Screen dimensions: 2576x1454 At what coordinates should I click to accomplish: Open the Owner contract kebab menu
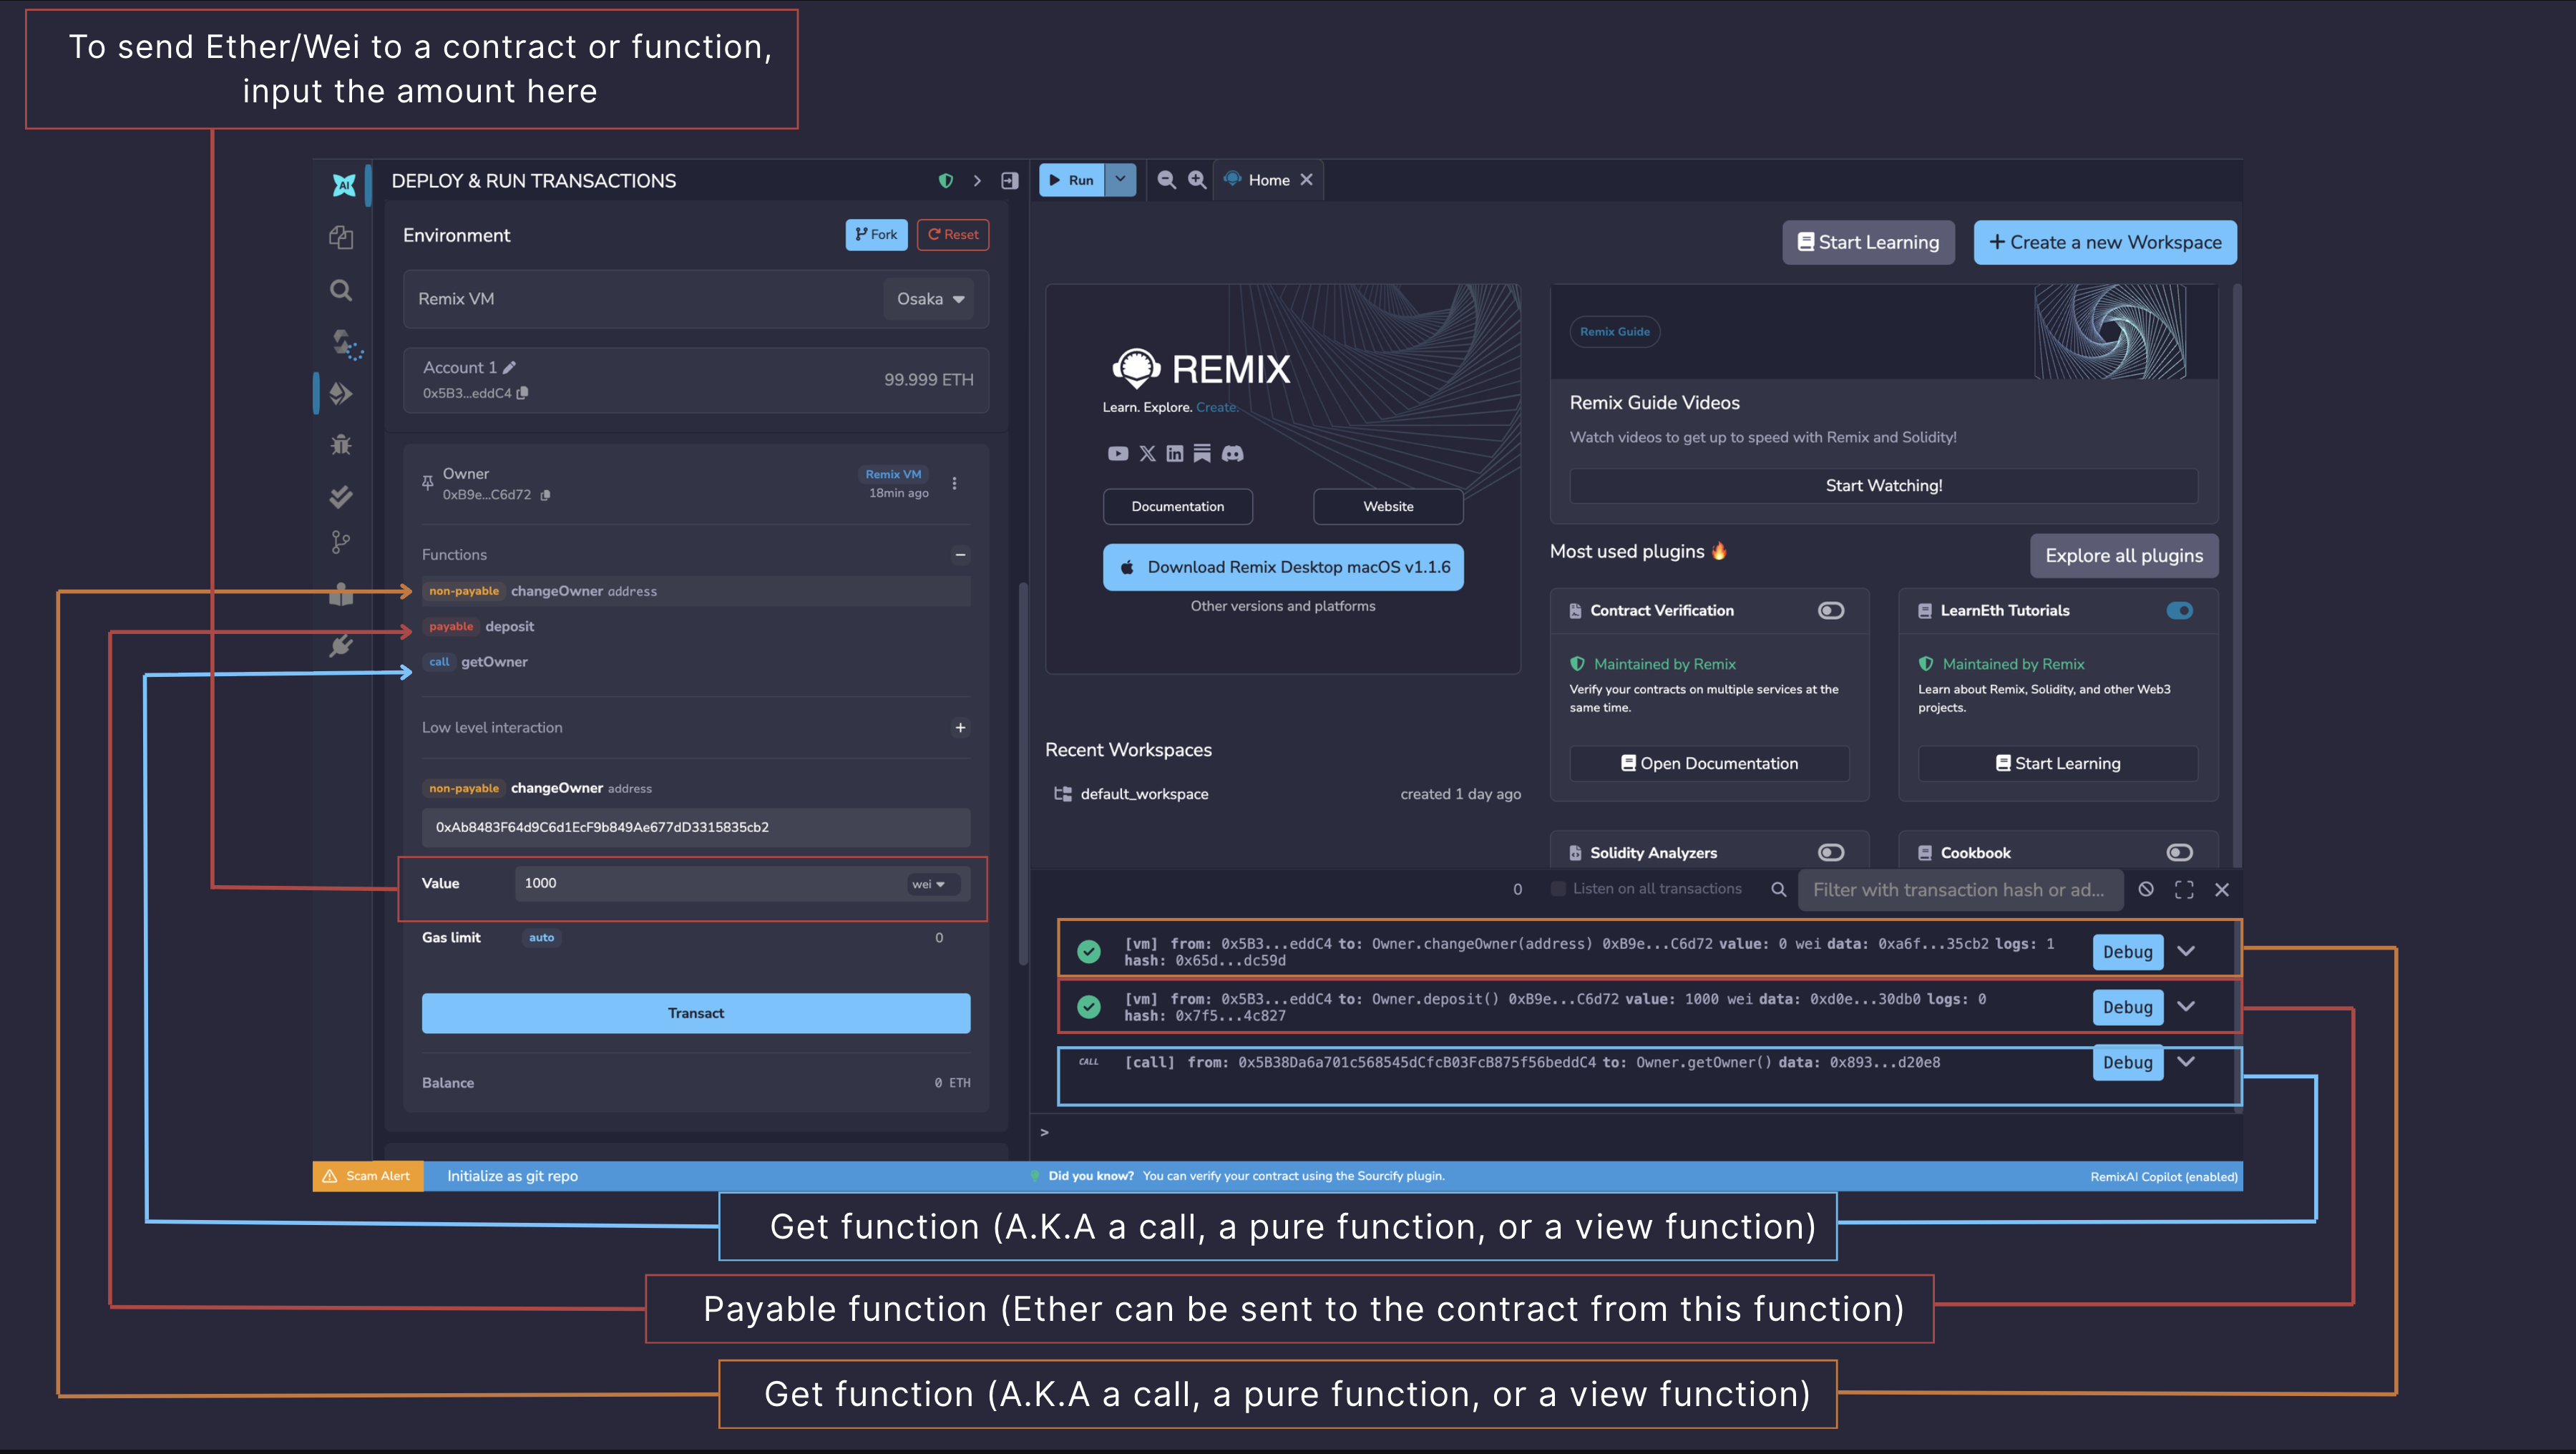954,483
